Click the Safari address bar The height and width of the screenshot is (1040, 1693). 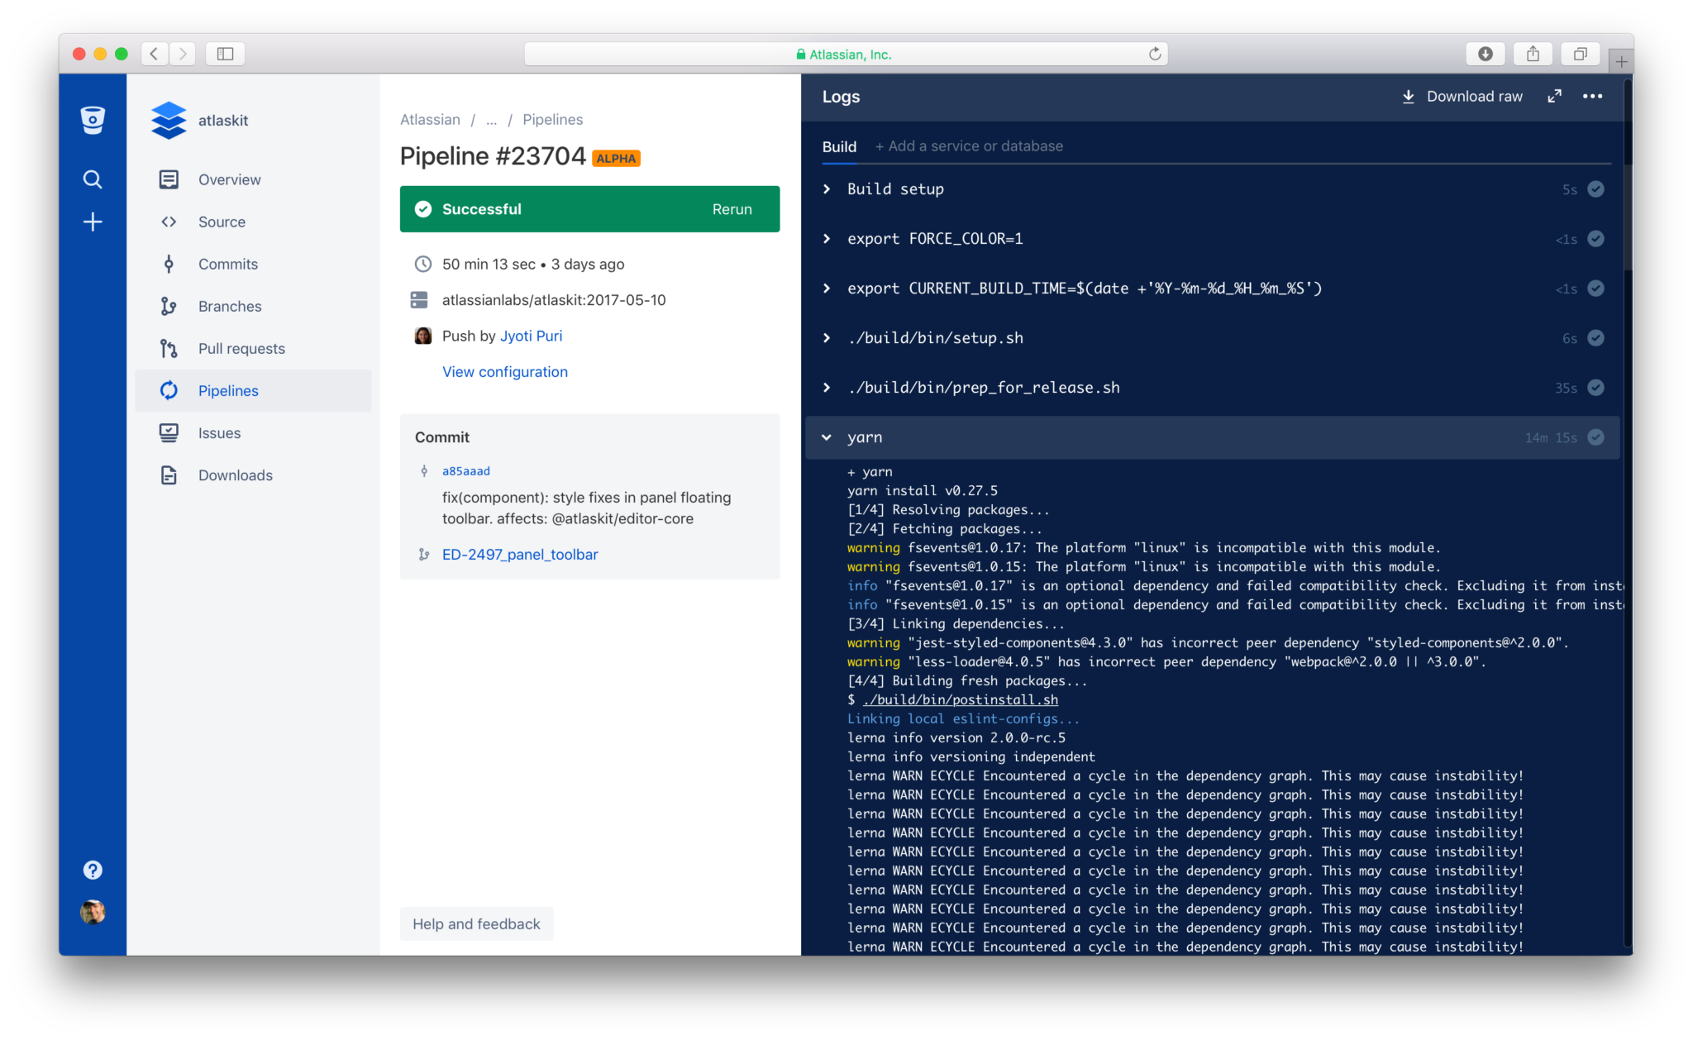(x=845, y=54)
